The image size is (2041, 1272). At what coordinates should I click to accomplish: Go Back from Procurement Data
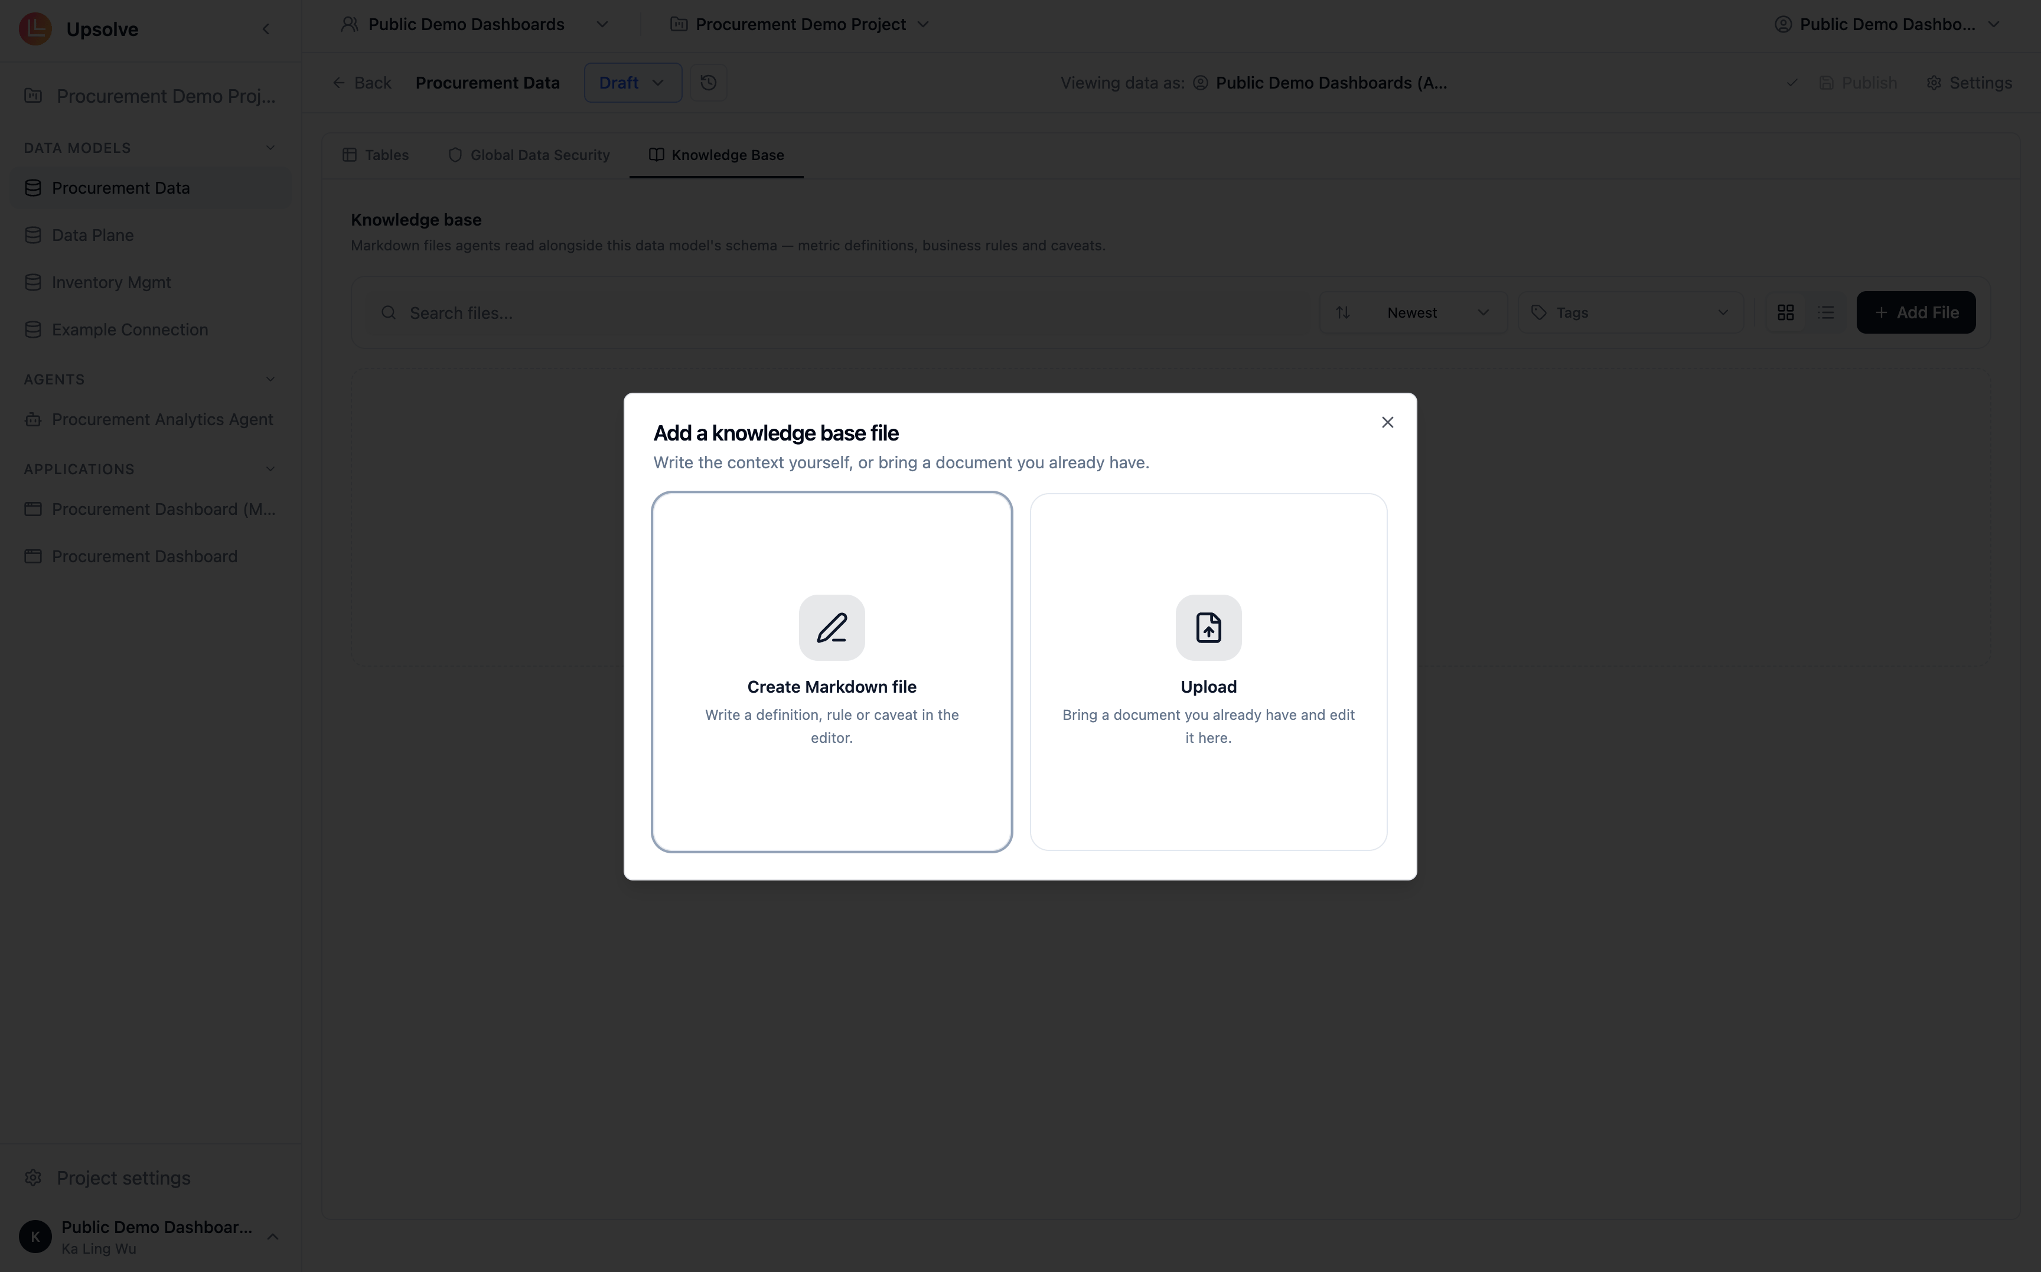pos(362,83)
